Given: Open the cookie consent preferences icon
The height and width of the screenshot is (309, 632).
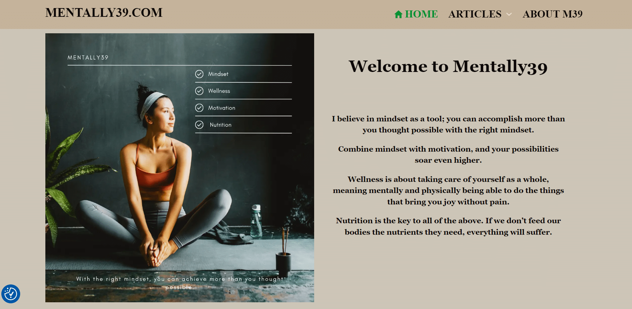Looking at the screenshot, I should 11,294.
